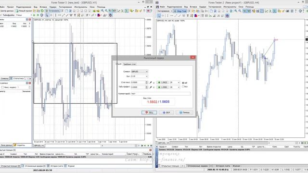Select the wave W tool in Forex Tester 3
This screenshot has width=308, height=173.
(x=71, y=15)
